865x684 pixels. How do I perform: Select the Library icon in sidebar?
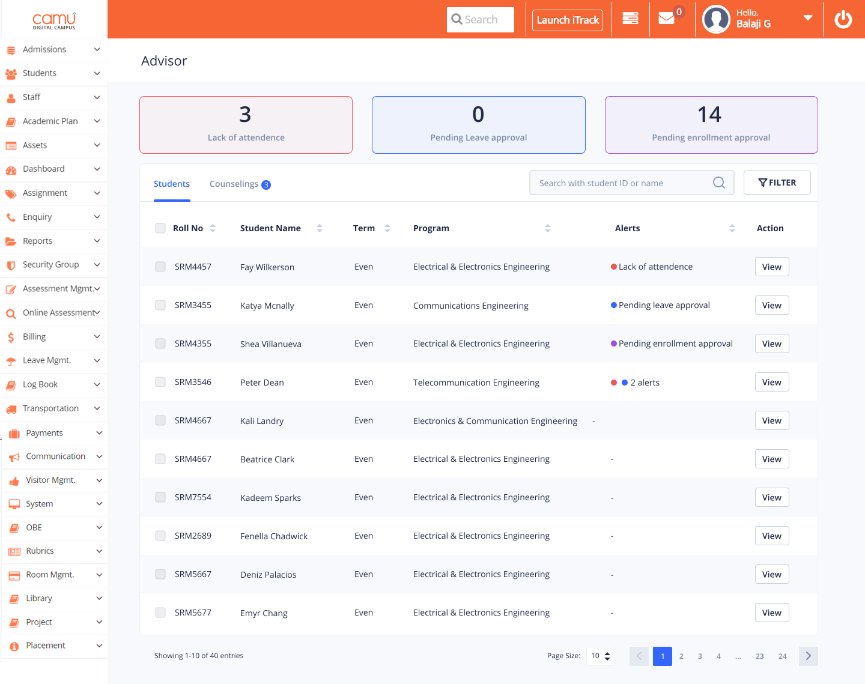[11, 598]
